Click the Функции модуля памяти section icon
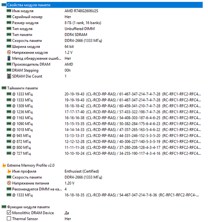Screen dimensions: 208x222 click(4, 207)
